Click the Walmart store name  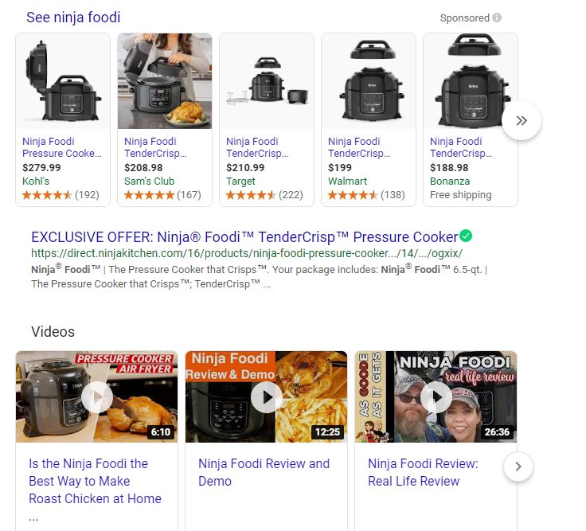(347, 181)
